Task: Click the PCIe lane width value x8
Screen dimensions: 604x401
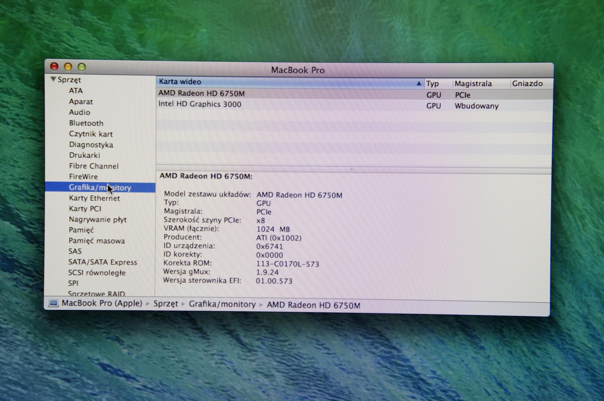Action: (x=260, y=221)
